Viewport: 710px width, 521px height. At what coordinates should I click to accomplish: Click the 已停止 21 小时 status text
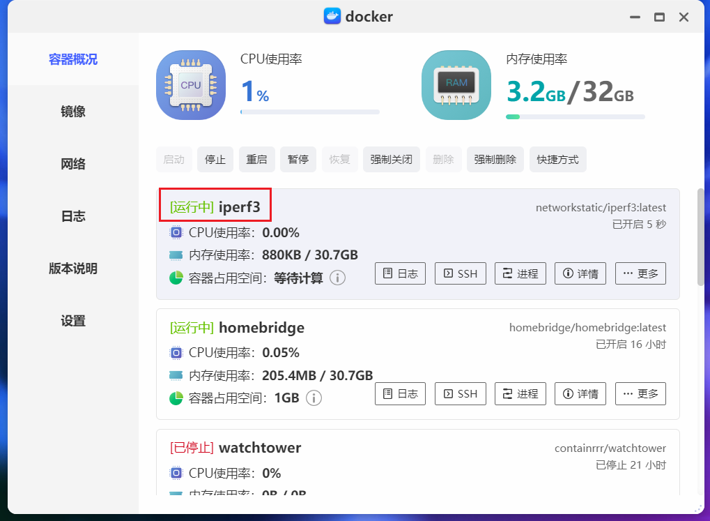tap(631, 465)
